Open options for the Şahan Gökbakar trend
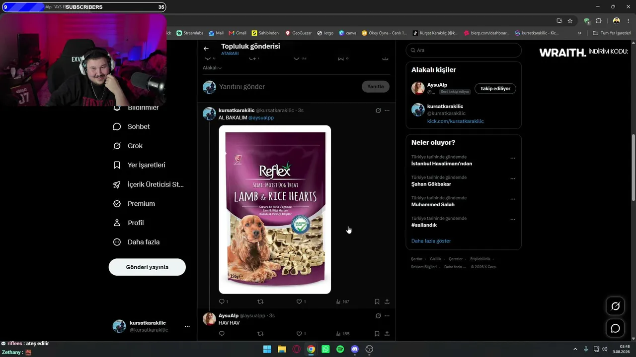Screen dimensions: 636x357 [x=513, y=178]
